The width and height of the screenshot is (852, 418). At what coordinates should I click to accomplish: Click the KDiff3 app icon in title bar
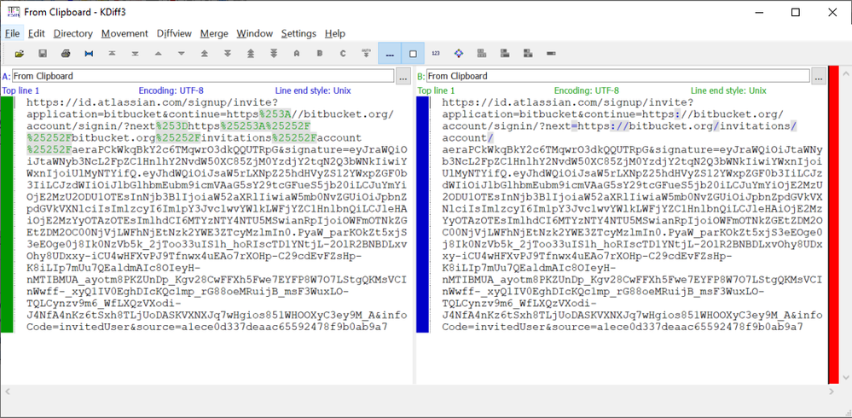14,12
